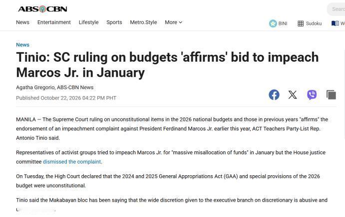This screenshot has height=217, width=345.
Task: Go to Entertainment section
Action: coord(54,22)
